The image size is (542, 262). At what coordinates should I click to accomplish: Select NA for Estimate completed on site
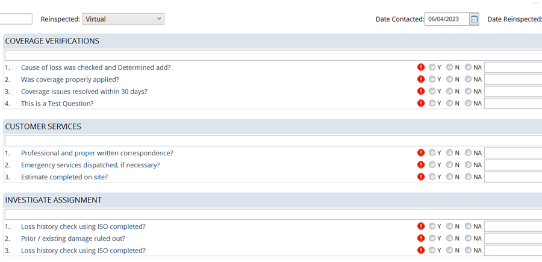click(468, 177)
